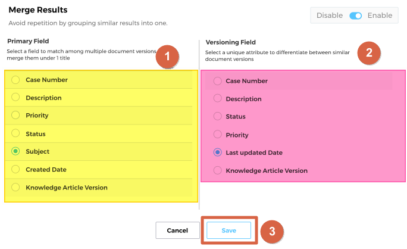The image size is (407, 249).
Task: Select Case Number as Versioning Field
Action: coord(217,81)
